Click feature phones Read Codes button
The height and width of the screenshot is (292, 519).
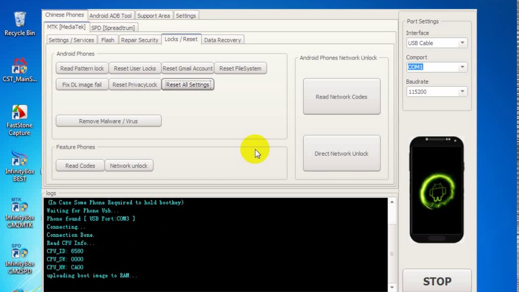pyautogui.click(x=80, y=165)
